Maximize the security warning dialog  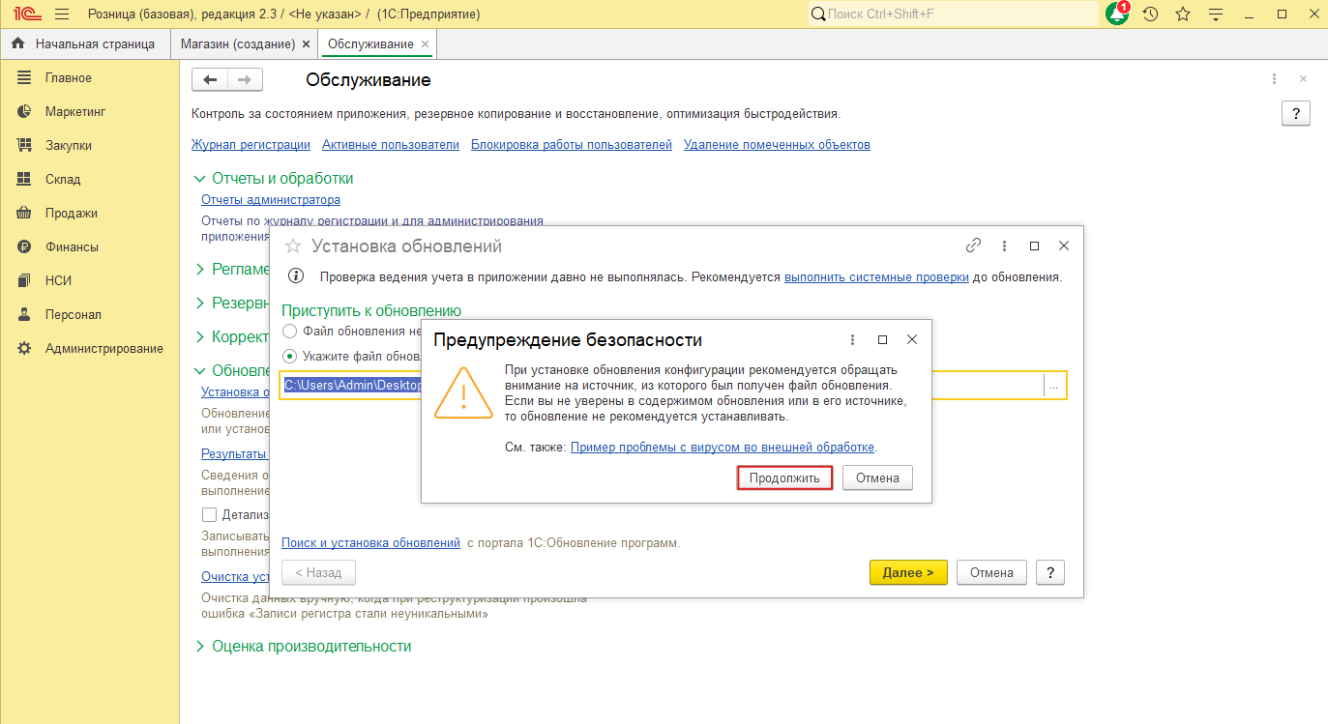point(882,340)
